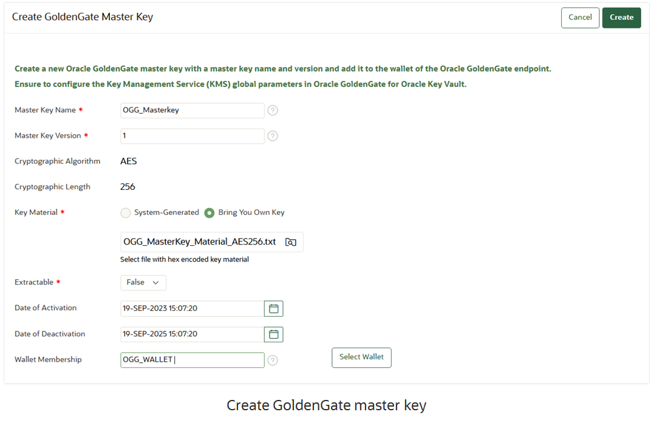Image resolution: width=654 pixels, height=423 pixels.
Task: Click the help icon next to Master Key Version
Action: tap(272, 136)
